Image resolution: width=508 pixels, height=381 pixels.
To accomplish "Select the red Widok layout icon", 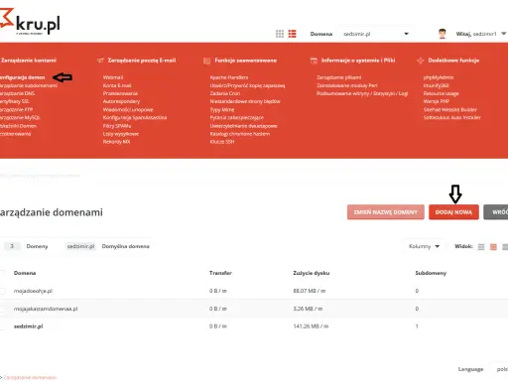I will click(x=493, y=247).
